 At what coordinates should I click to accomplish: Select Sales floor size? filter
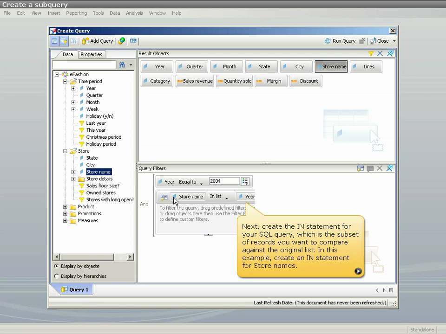(x=103, y=186)
